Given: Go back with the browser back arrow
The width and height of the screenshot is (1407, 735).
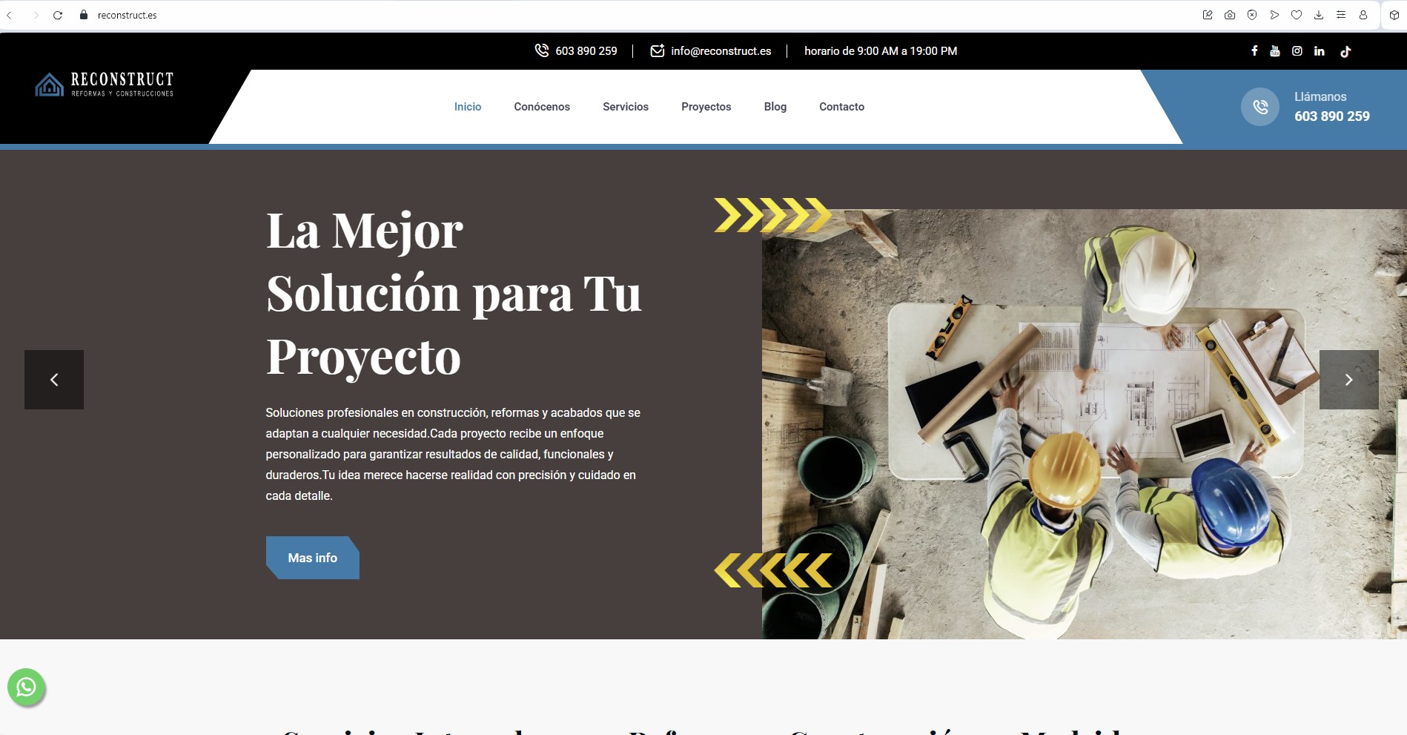Looking at the screenshot, I should [x=10, y=15].
